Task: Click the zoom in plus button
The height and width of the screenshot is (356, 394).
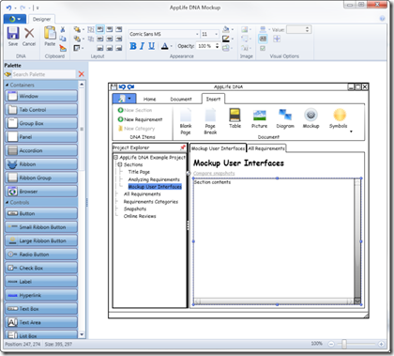Action: [x=381, y=344]
